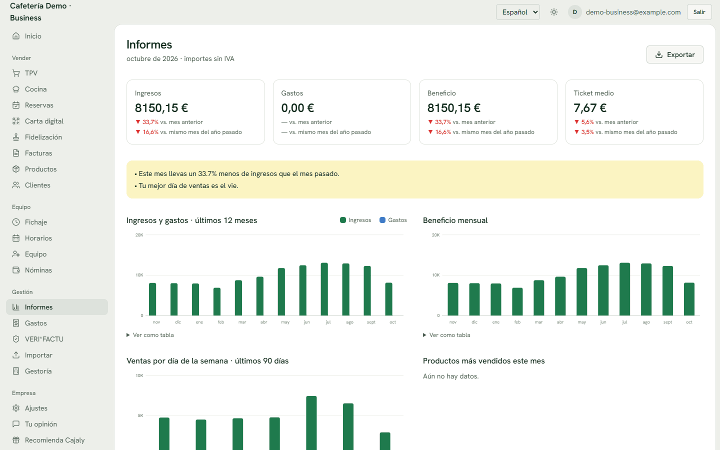Screen dimensions: 720x450
Task: Open the Tu opinión link
Action: (57, 424)
